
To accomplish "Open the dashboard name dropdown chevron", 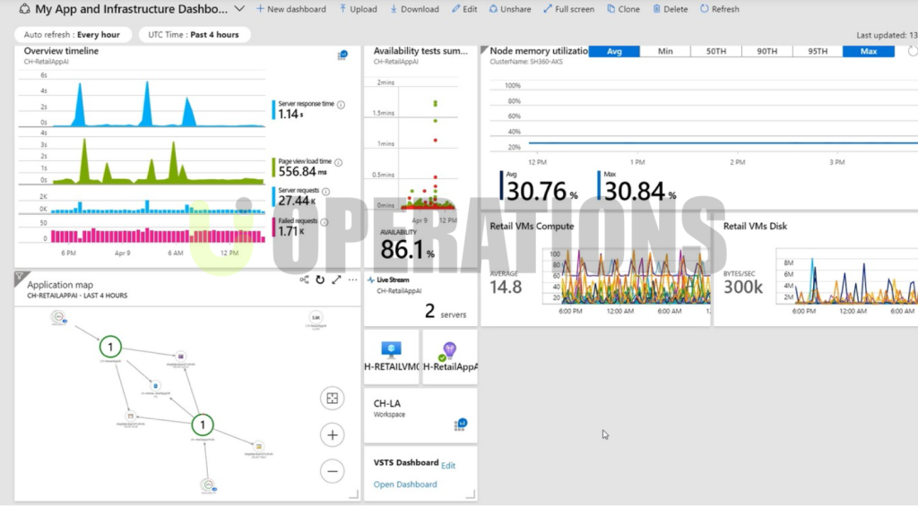I will pyautogui.click(x=239, y=9).
